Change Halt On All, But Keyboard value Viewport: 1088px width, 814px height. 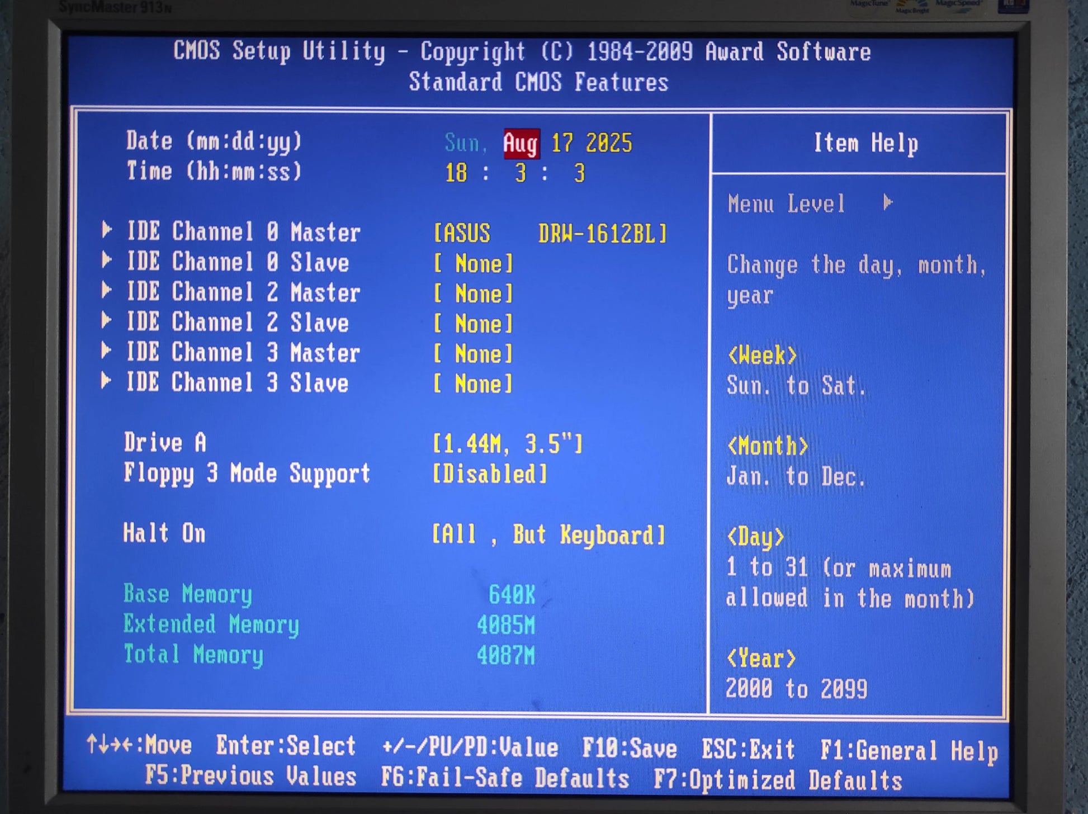pyautogui.click(x=548, y=534)
